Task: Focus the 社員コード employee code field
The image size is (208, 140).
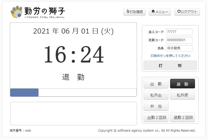Action: click(179, 40)
